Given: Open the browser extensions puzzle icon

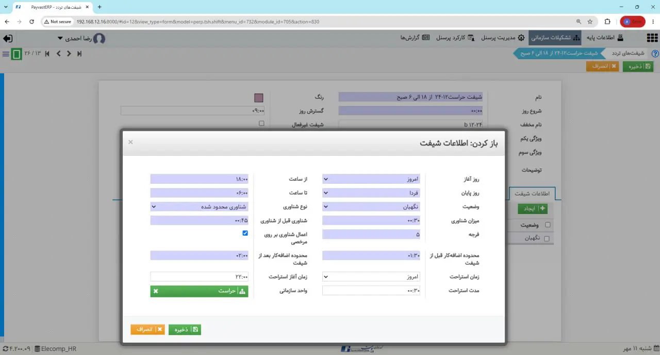Looking at the screenshot, I should 607,22.
